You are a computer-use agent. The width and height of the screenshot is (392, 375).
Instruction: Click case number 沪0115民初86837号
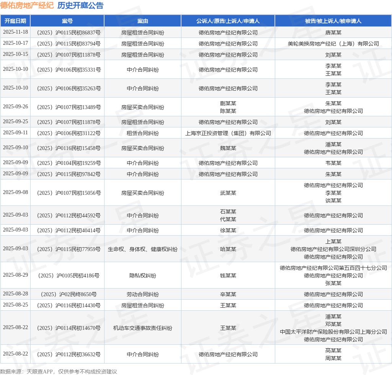(x=69, y=33)
